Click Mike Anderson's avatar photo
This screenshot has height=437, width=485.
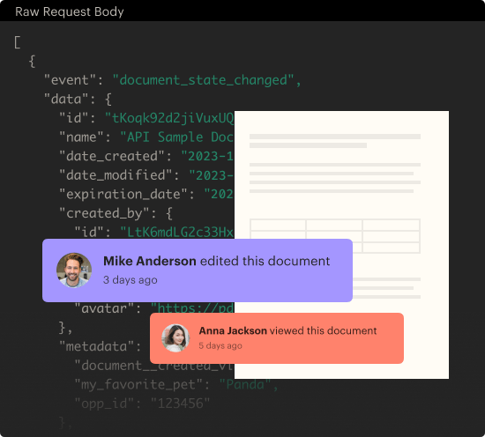pos(74,270)
